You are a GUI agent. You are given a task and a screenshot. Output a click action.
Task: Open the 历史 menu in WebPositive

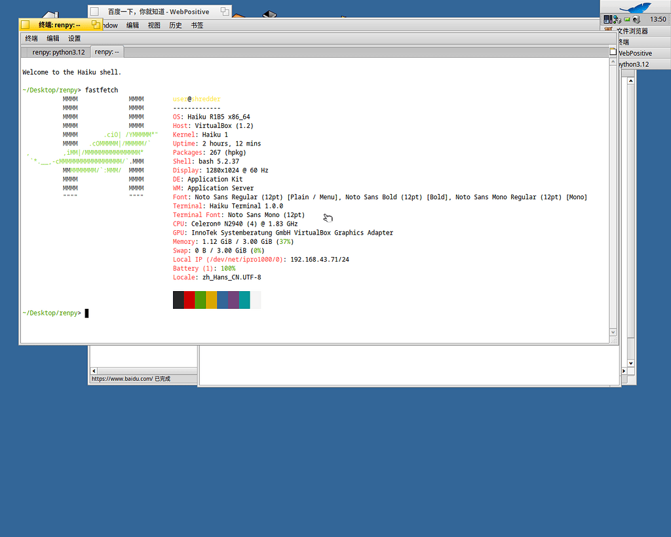[174, 25]
